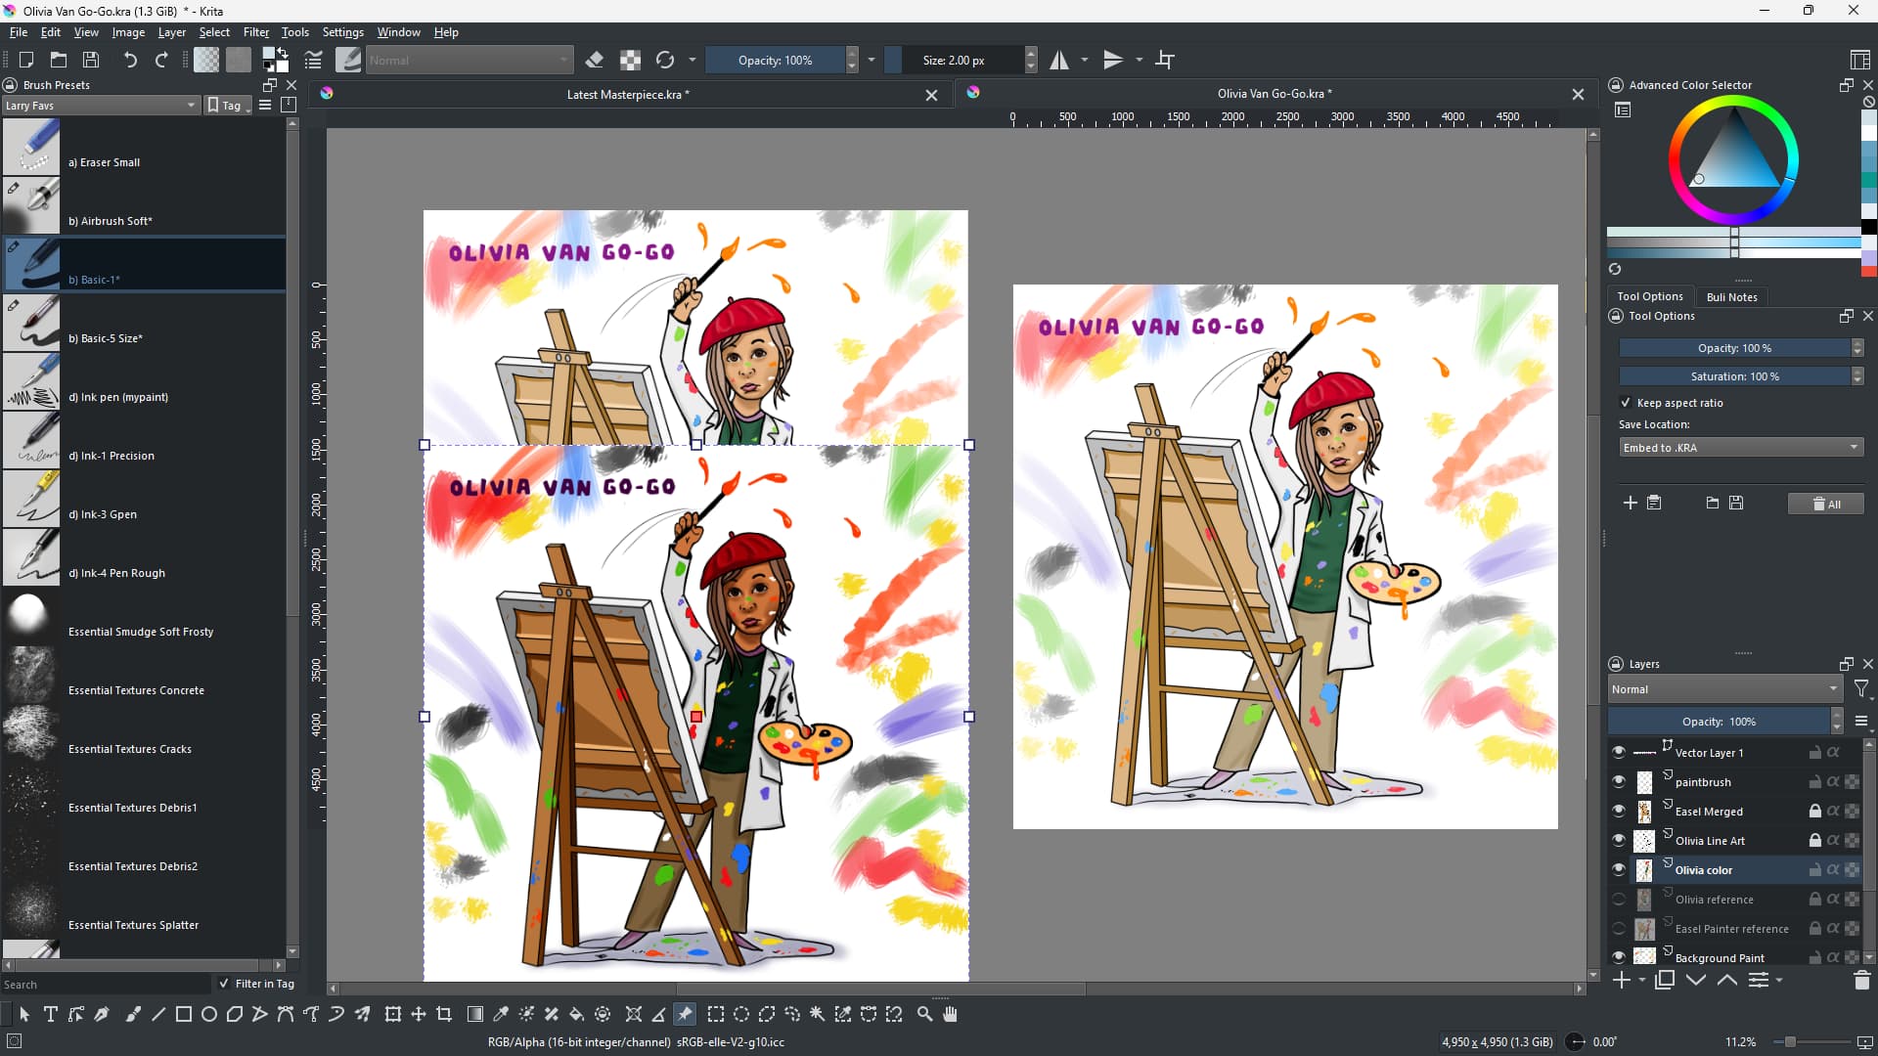
Task: Select the Color Sampler eyedropper tool
Action: point(501,1014)
